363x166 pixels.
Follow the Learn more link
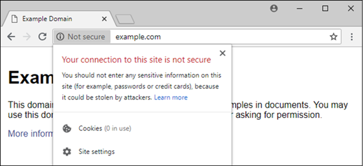(171, 97)
